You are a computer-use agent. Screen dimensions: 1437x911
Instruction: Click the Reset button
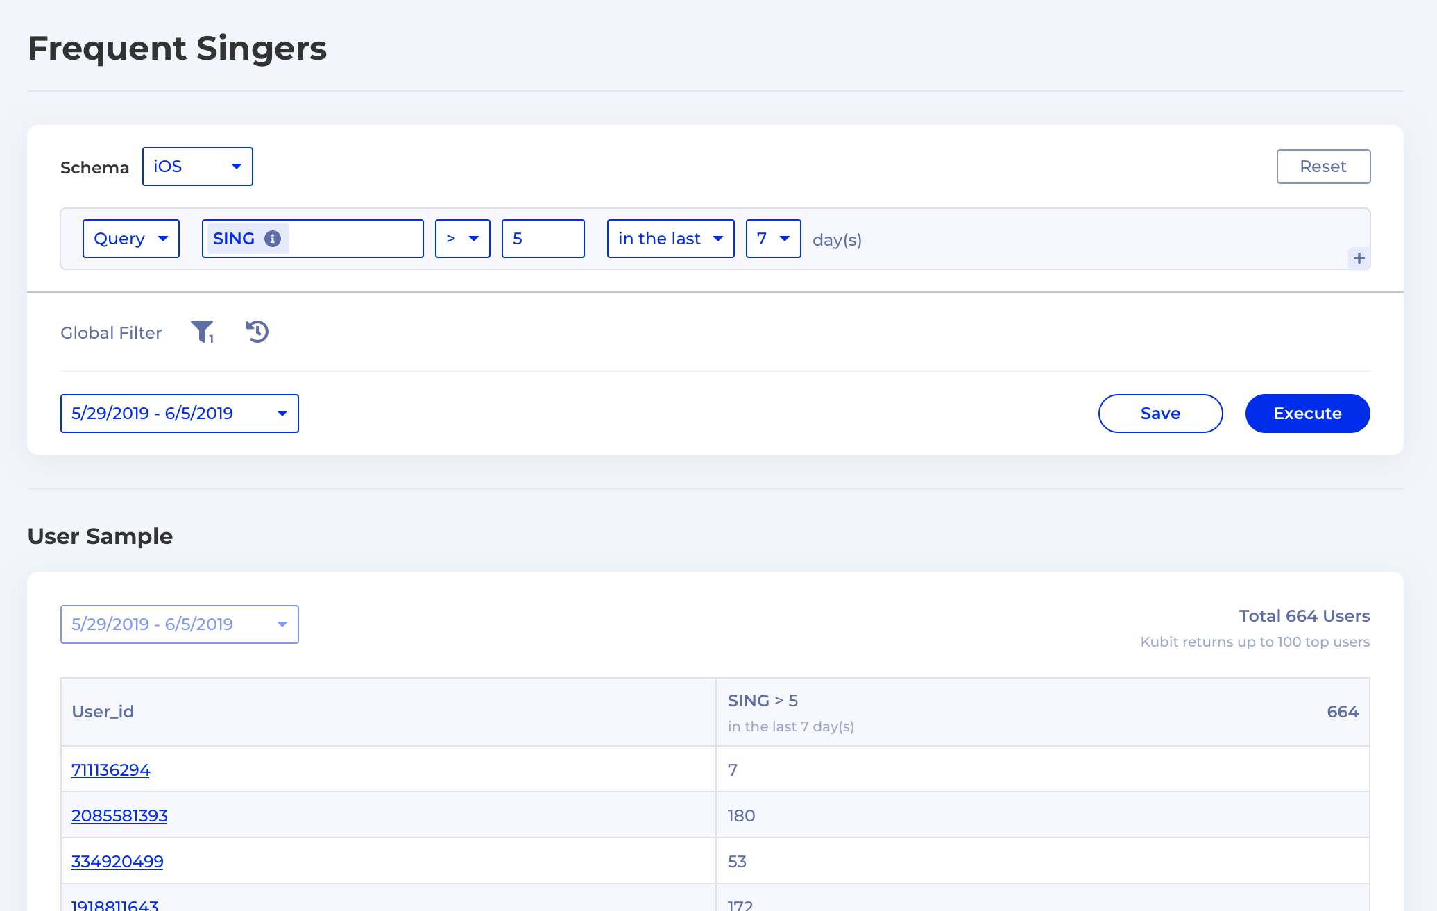click(x=1323, y=167)
